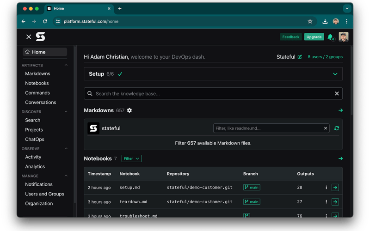
Task: Open more options for setup.md row
Action: (x=326, y=188)
